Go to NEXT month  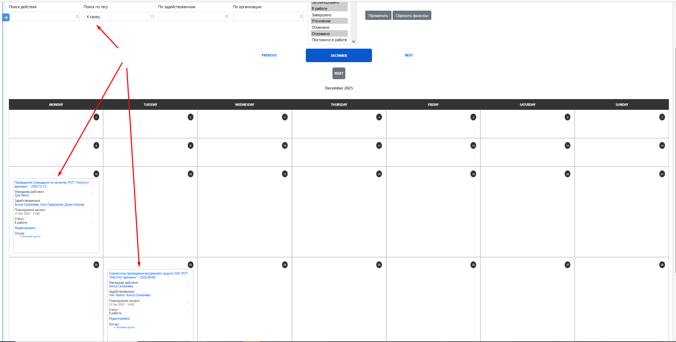(x=409, y=55)
